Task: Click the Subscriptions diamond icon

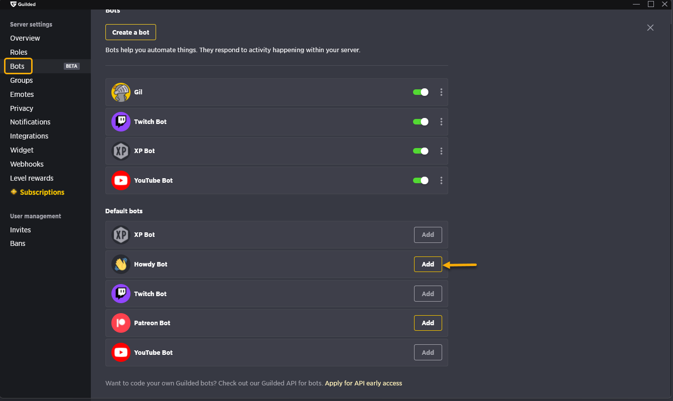Action: pos(14,192)
